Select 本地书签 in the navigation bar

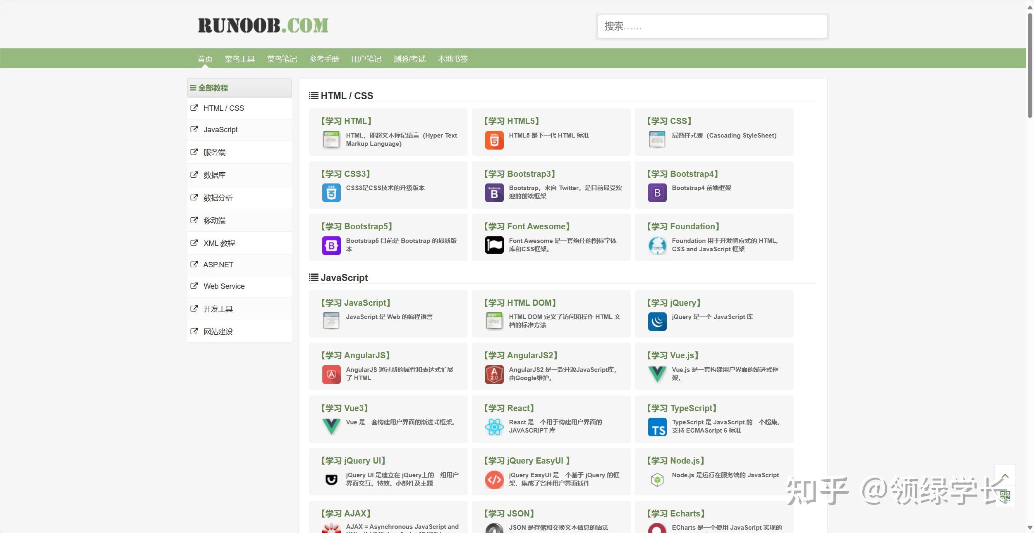(452, 59)
